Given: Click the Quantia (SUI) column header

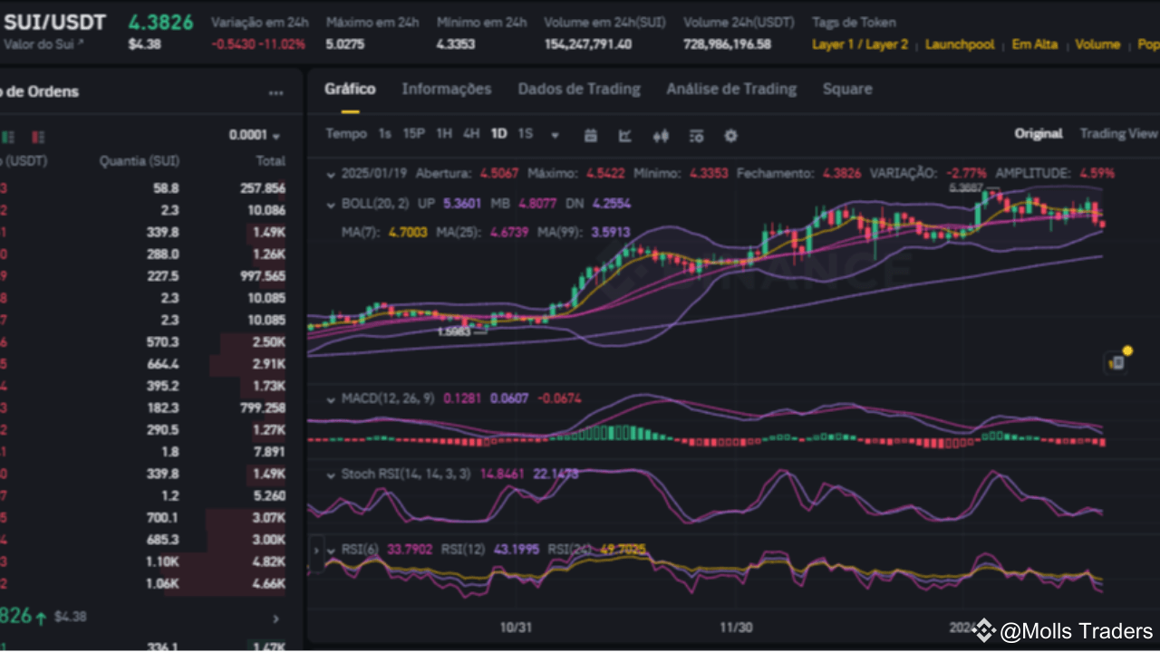Looking at the screenshot, I should tap(140, 161).
